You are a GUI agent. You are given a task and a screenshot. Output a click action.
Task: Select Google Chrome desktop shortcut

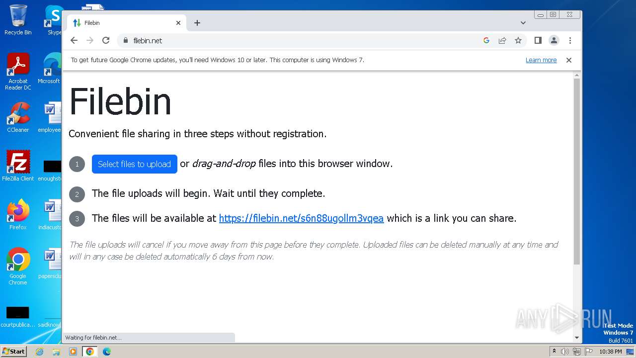tap(18, 267)
